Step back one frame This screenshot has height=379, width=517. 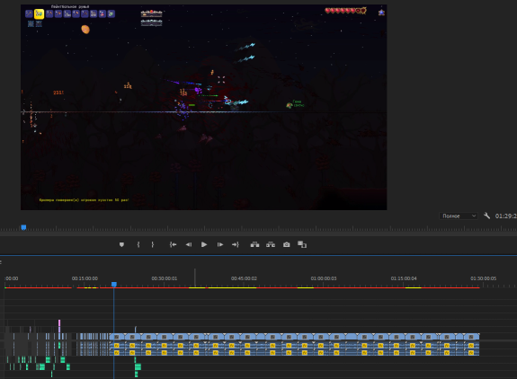tap(189, 244)
